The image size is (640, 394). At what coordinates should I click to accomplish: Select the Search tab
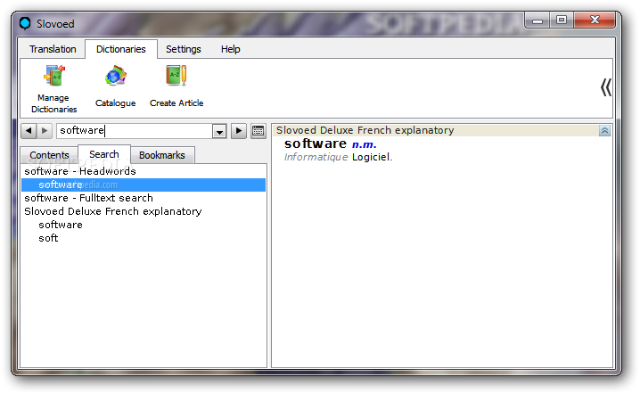point(104,154)
